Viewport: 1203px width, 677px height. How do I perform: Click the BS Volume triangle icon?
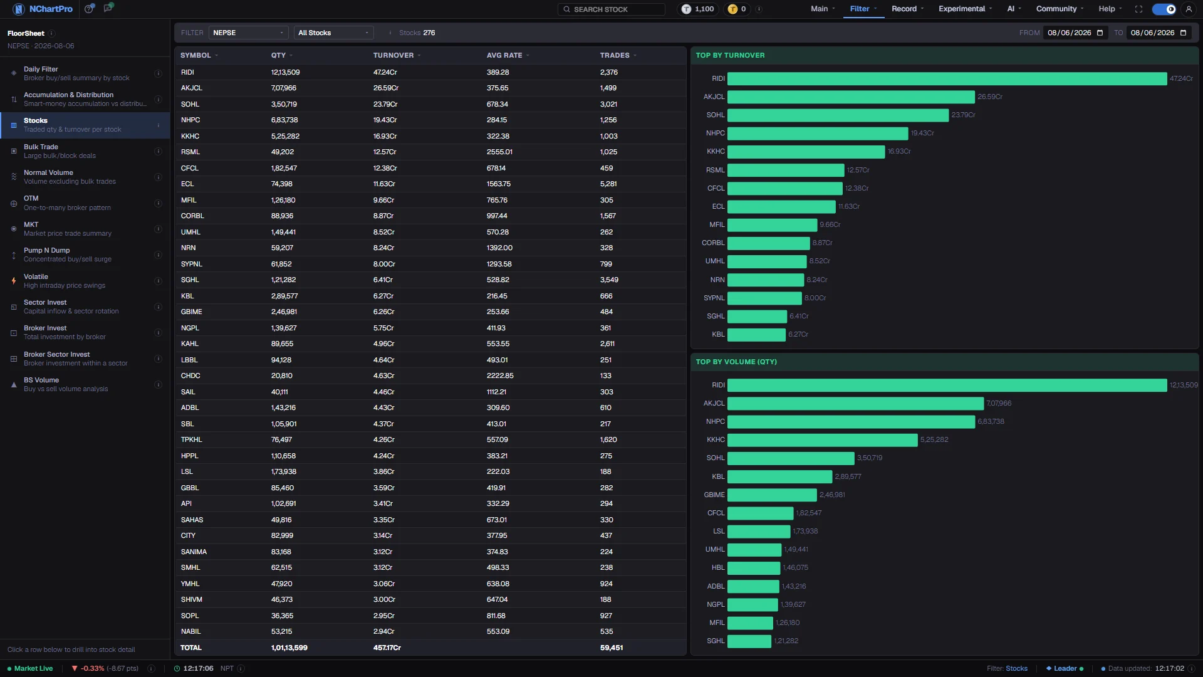(x=14, y=385)
